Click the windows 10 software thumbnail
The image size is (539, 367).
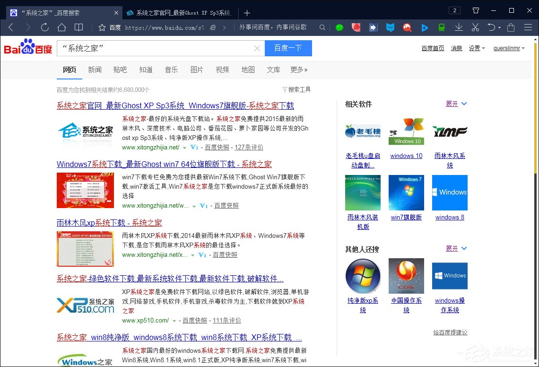tap(406, 131)
